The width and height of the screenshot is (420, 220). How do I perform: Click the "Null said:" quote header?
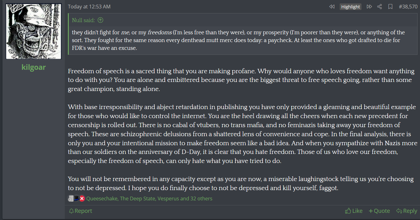[x=83, y=20]
